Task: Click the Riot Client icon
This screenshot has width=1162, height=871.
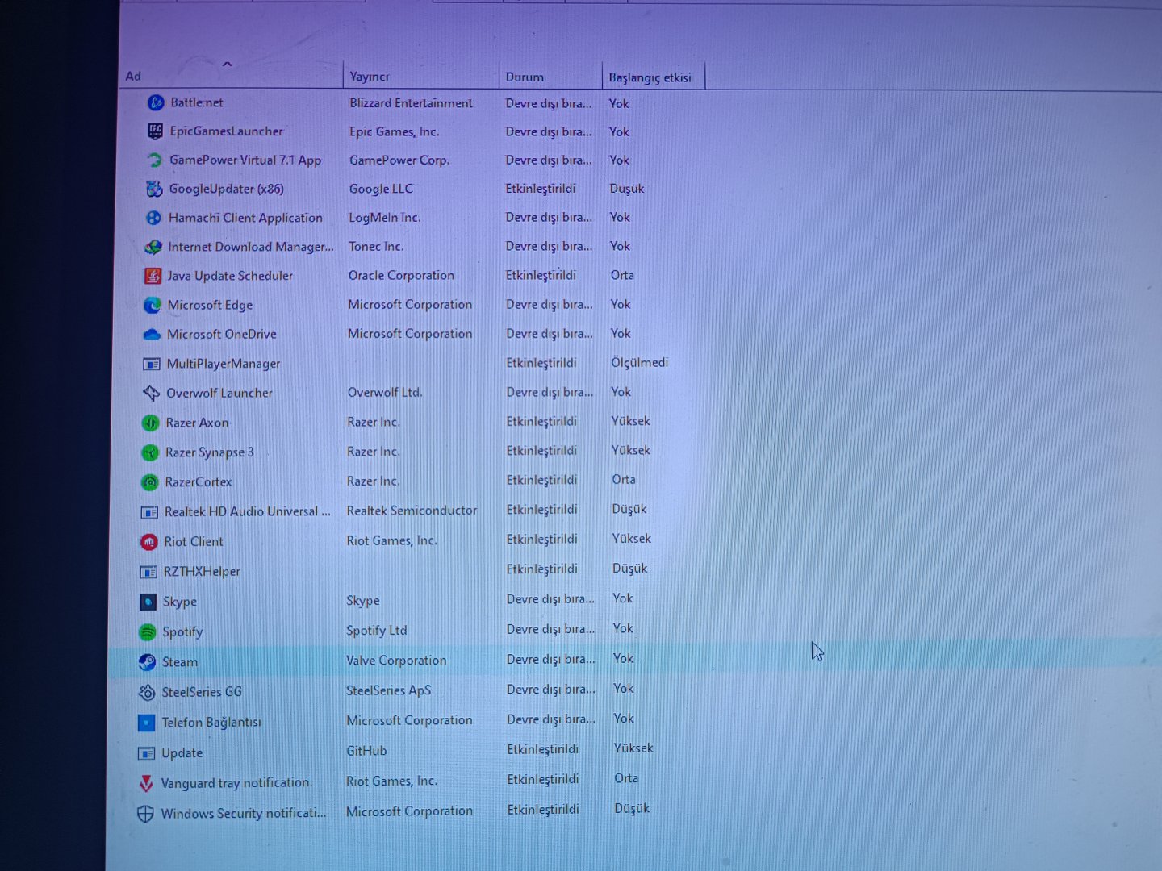Action: tap(148, 542)
